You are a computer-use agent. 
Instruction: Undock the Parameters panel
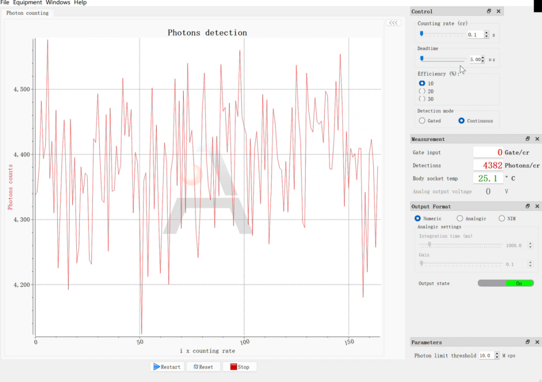pos(527,342)
